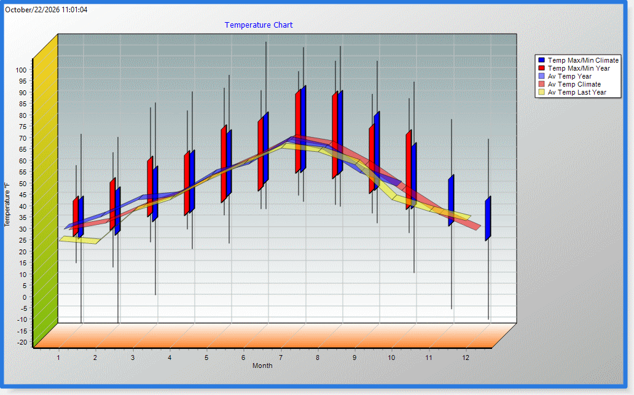Click the red year bar for month 1
The width and height of the screenshot is (634, 395).
(76, 216)
